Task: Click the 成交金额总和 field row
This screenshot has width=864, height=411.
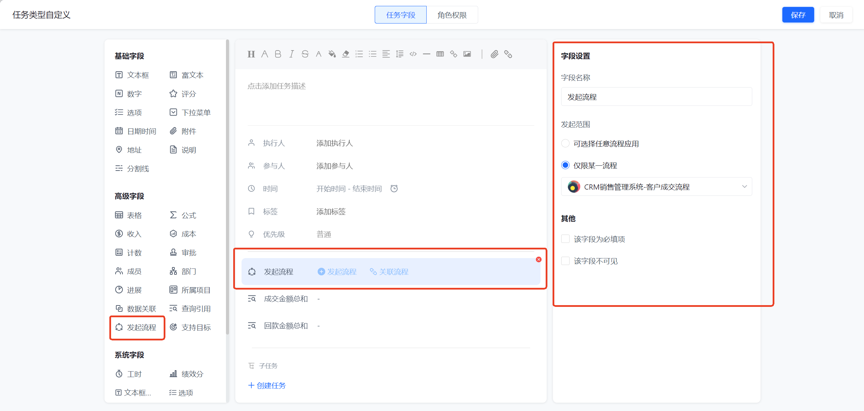Action: point(391,299)
